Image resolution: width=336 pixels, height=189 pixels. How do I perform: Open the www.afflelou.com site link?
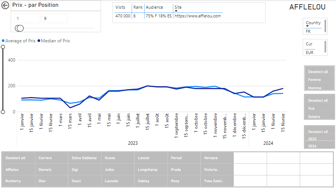(x=198, y=16)
